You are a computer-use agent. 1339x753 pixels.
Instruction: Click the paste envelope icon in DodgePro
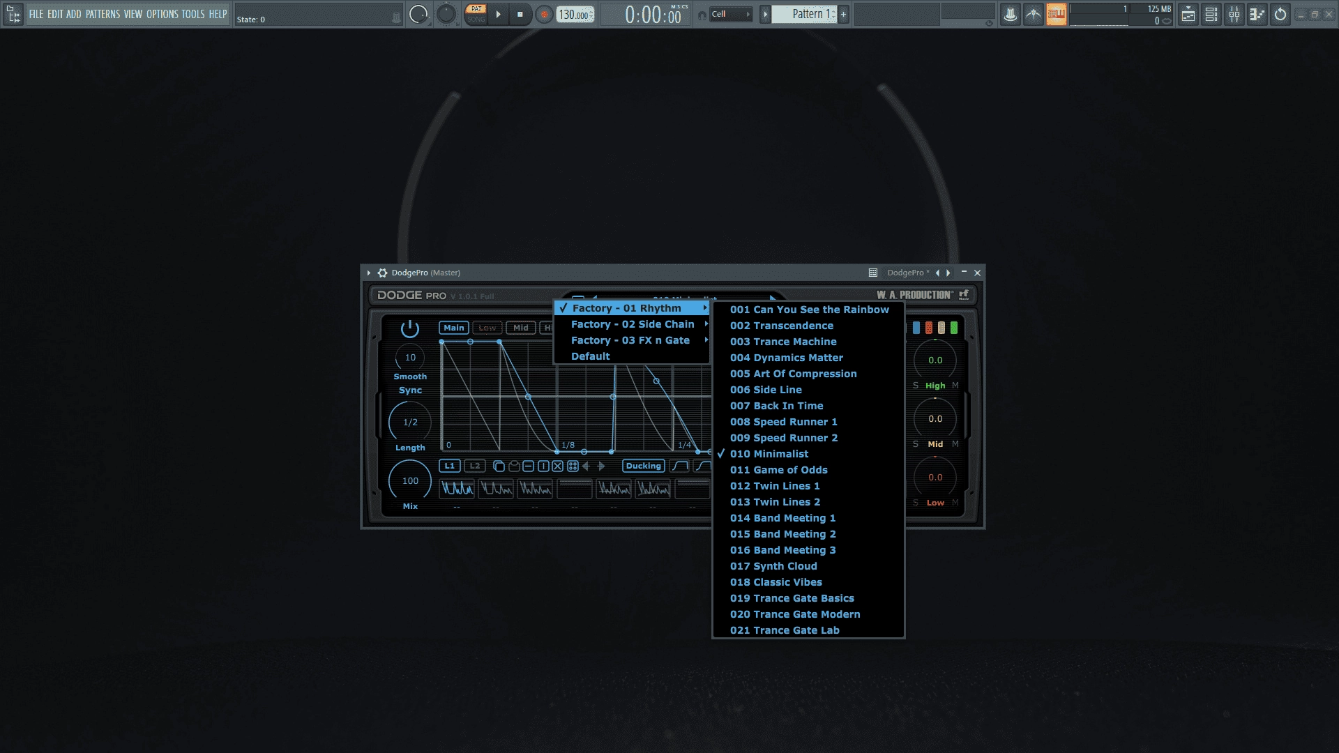click(x=514, y=466)
